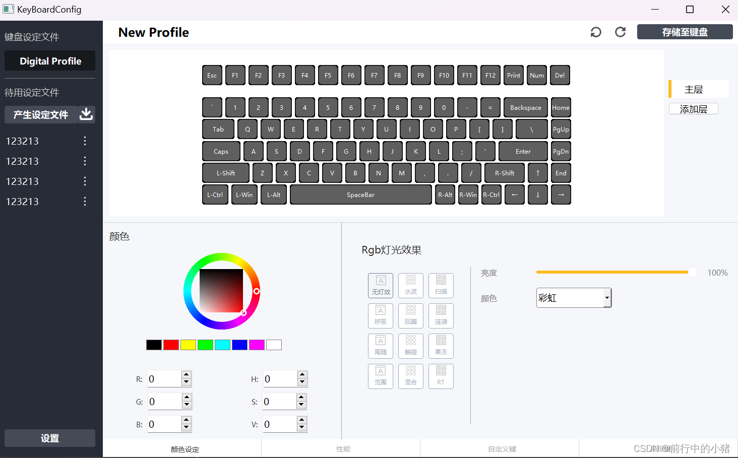Screen dimensions: 738x458
Task: Select the 主层 layer
Action: (699, 89)
